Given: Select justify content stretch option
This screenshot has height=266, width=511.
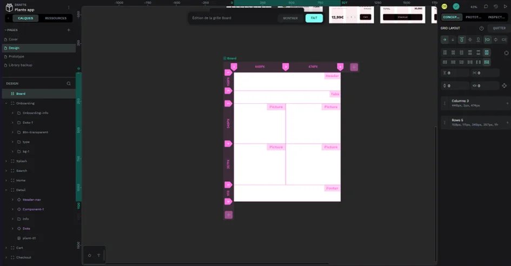Looking at the screenshot, I should click(x=487, y=62).
